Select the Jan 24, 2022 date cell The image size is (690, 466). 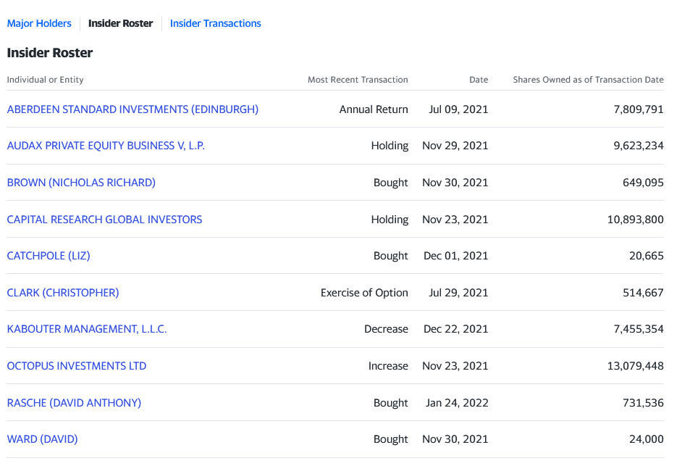[457, 402]
